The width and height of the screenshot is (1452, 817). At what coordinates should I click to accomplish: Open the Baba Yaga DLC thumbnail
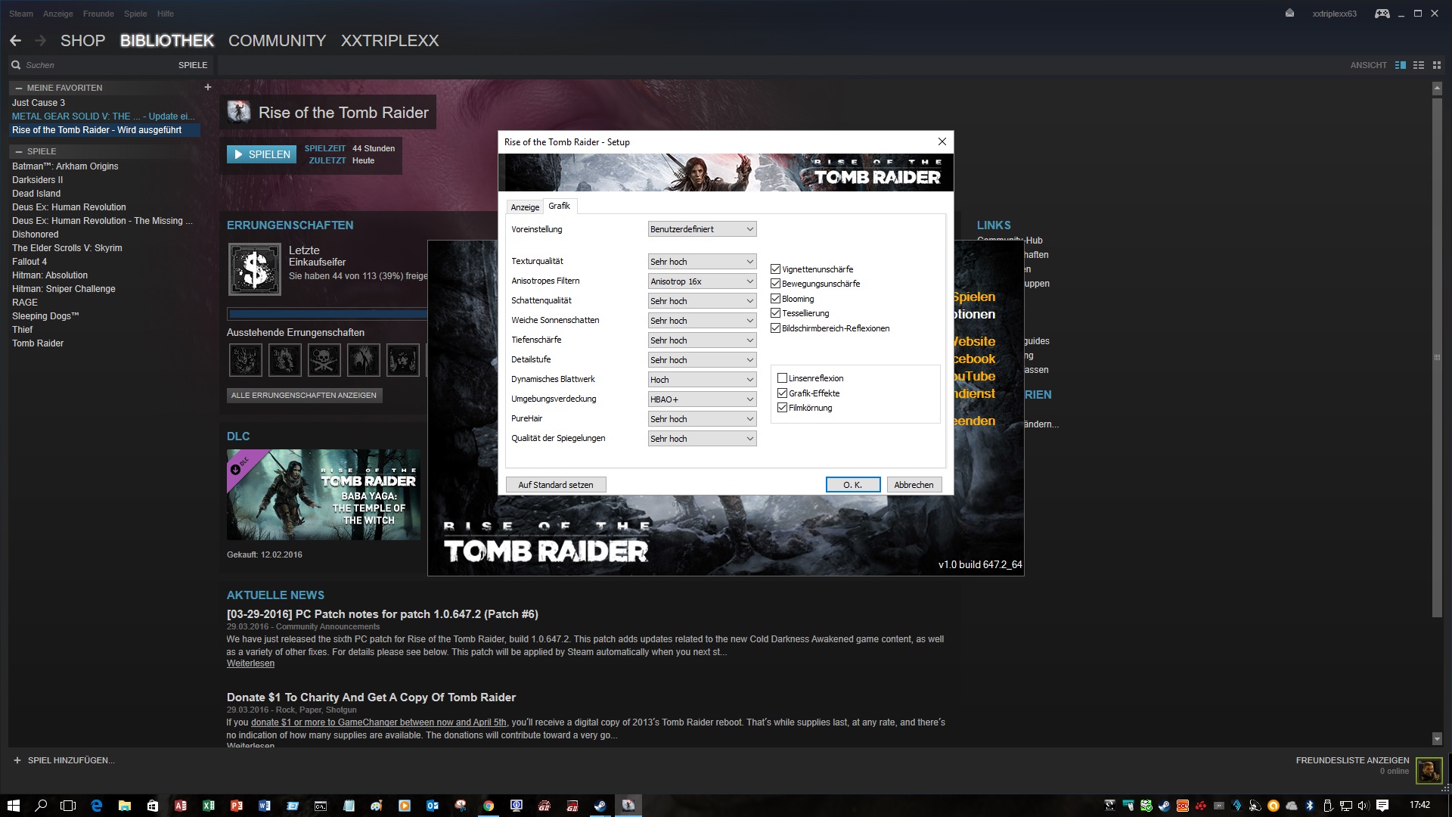click(324, 495)
